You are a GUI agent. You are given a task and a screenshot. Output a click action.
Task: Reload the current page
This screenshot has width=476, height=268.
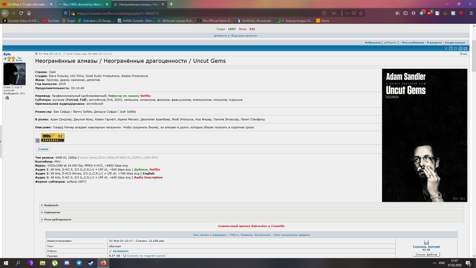pyautogui.click(x=21, y=13)
